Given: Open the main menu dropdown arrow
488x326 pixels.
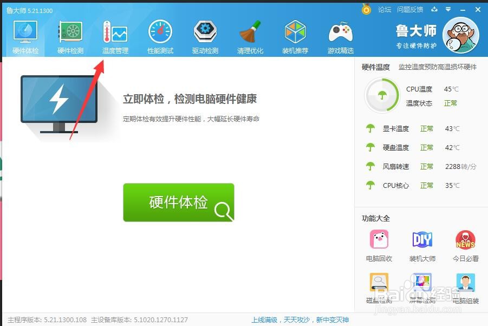Looking at the screenshot, I should click(x=448, y=9).
